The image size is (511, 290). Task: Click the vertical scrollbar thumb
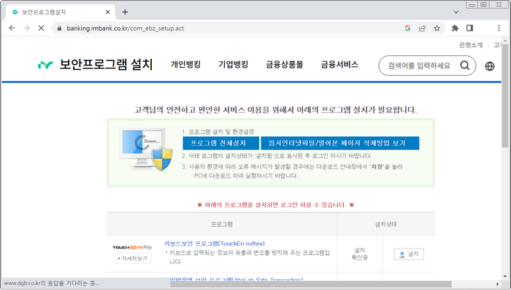(505, 96)
